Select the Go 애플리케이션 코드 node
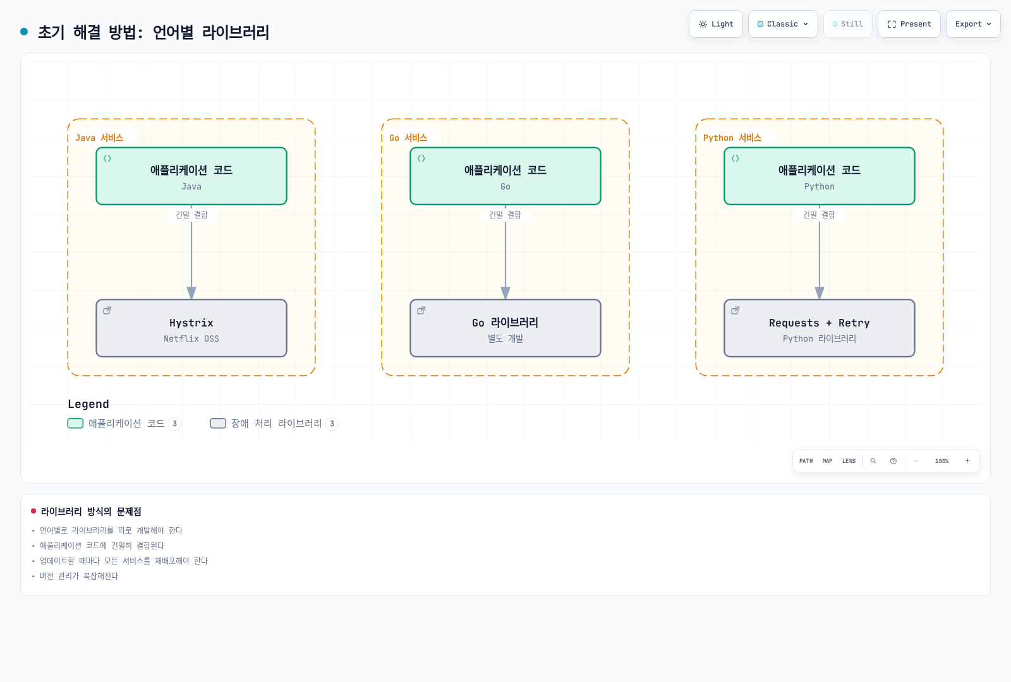 [x=505, y=176]
